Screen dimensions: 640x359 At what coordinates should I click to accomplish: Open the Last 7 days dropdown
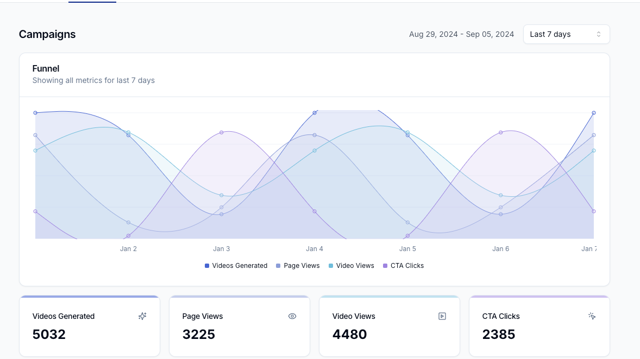tap(566, 34)
